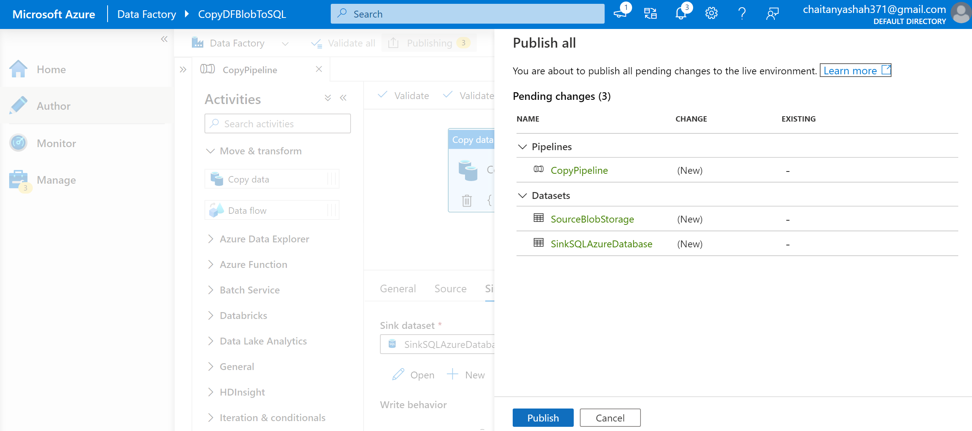Click the SinkSQLAzureDatabase dataset table icon
This screenshot has height=431, width=972.
[539, 242]
